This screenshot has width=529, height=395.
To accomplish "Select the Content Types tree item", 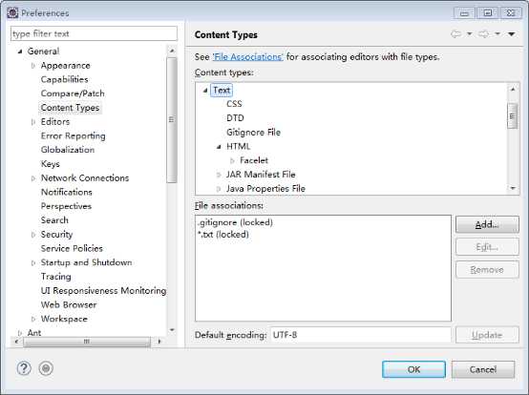I will tap(70, 108).
